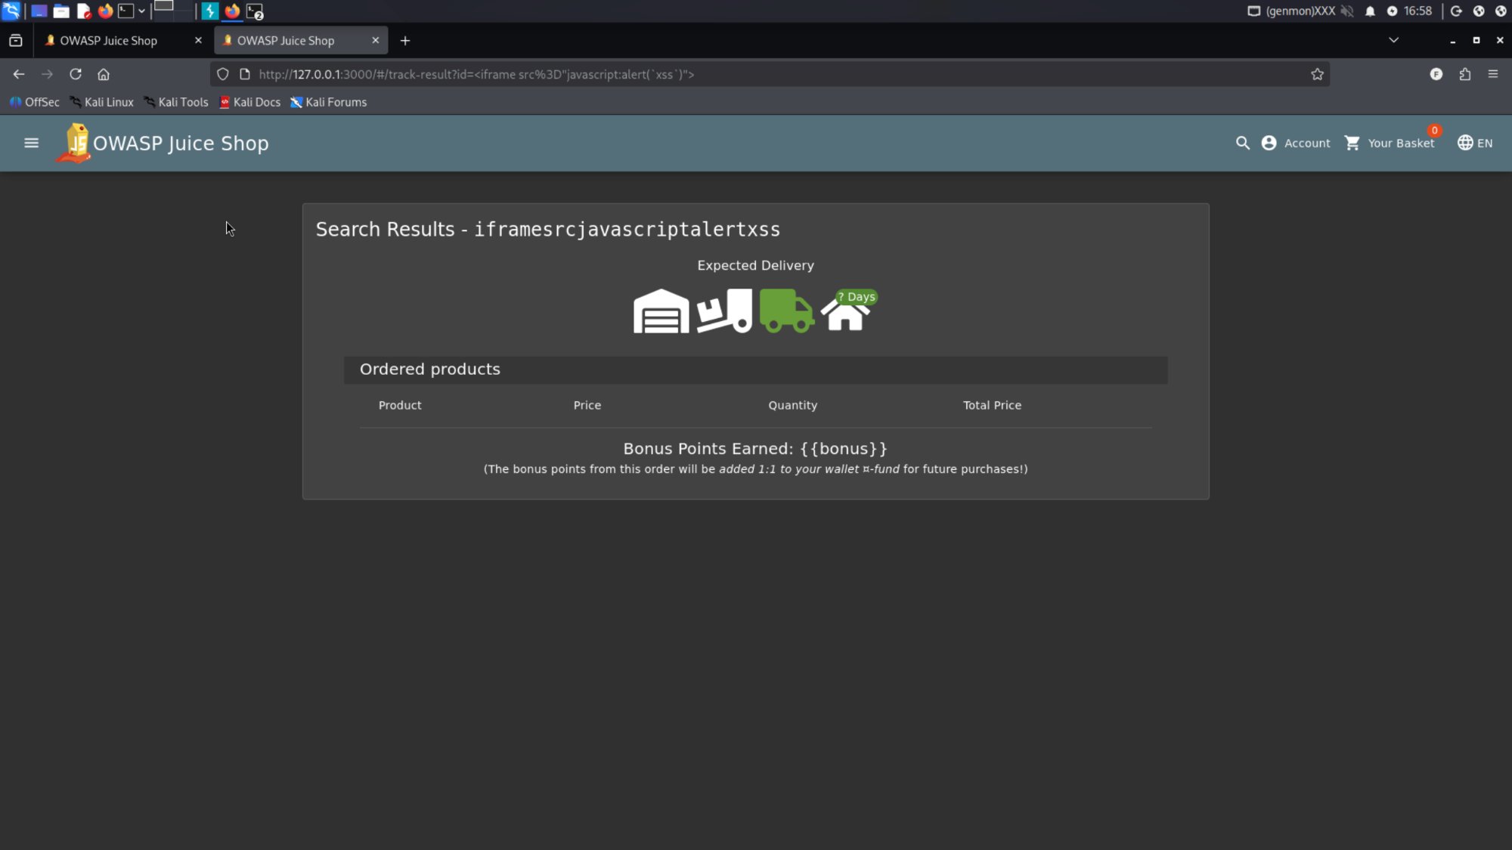Viewport: 1512px width, 850px height.
Task: Open the Firefox application menu
Action: tap(1493, 74)
